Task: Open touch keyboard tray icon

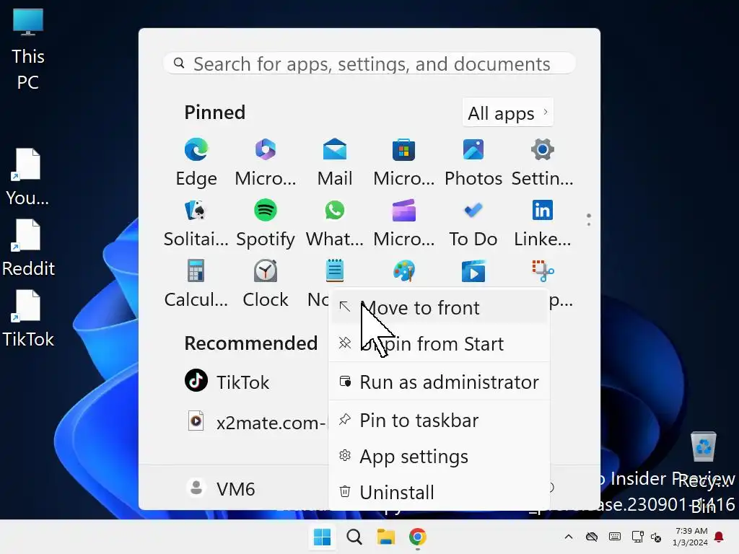Action: coord(615,537)
